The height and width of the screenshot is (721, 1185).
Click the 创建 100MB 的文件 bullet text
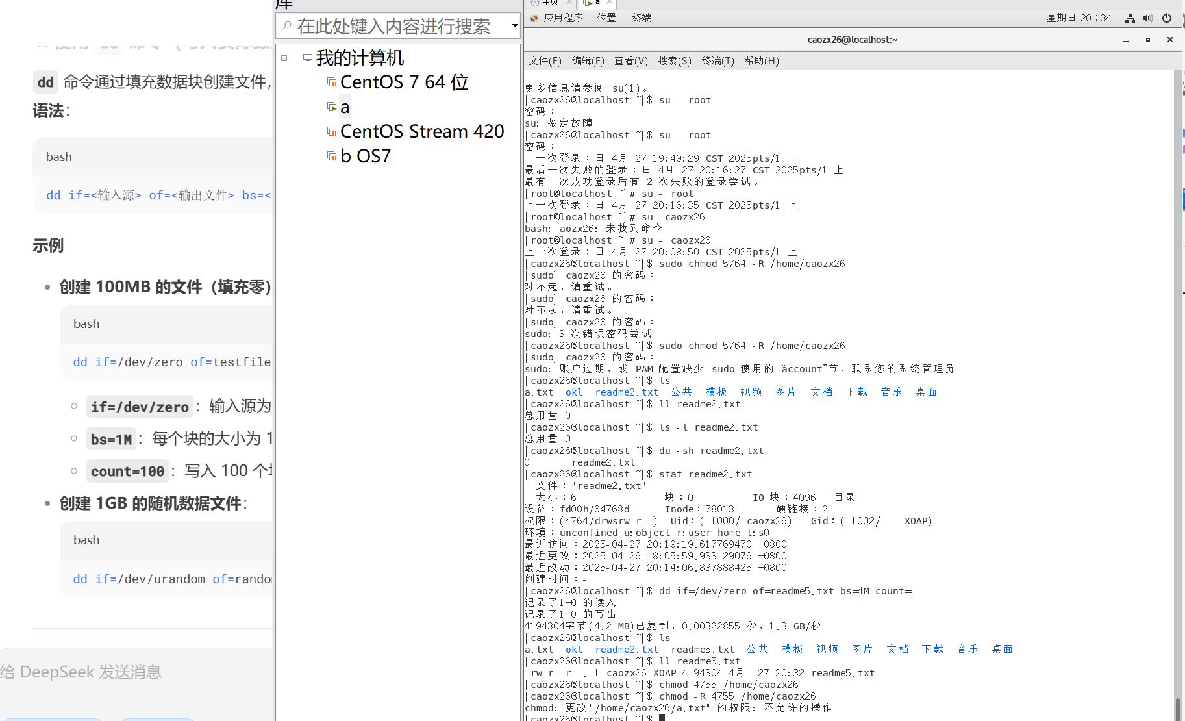tap(165, 287)
